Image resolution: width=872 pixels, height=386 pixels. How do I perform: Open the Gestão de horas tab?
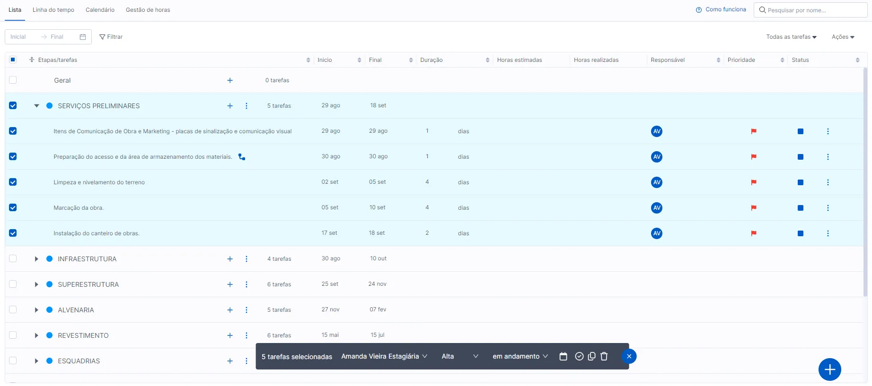tap(148, 10)
